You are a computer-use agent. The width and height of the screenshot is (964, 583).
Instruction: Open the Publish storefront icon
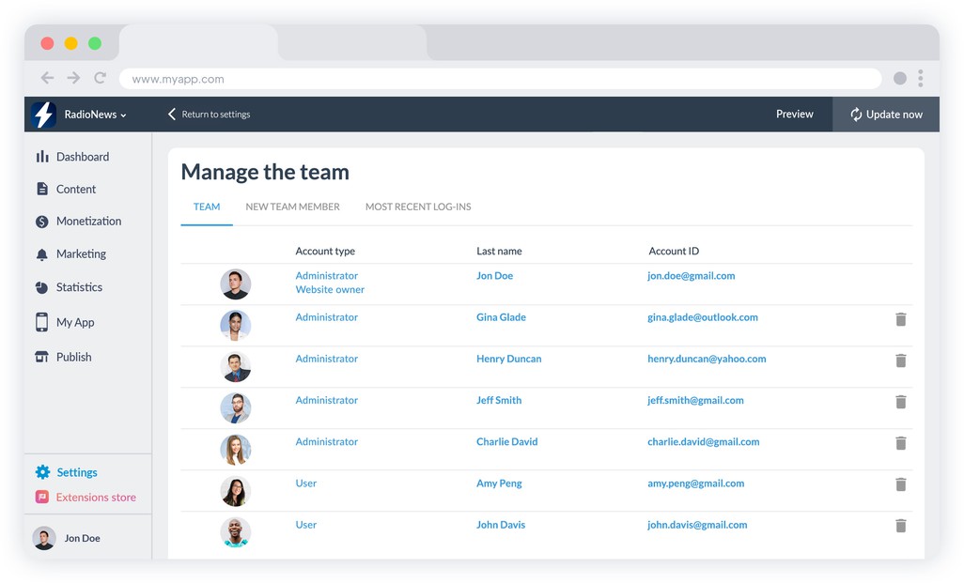42,357
